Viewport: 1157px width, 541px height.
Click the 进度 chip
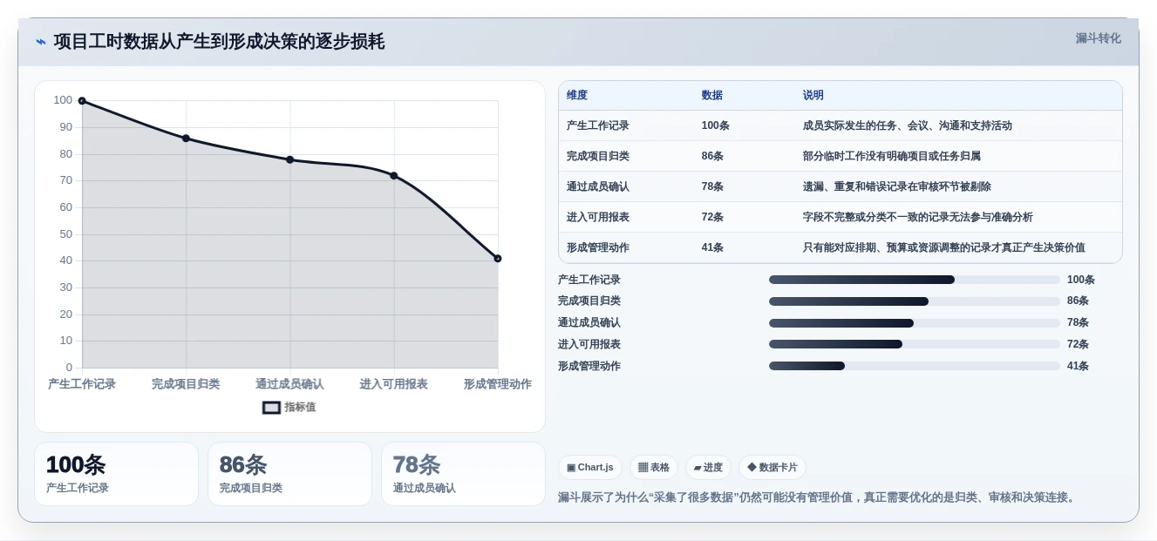(x=708, y=467)
